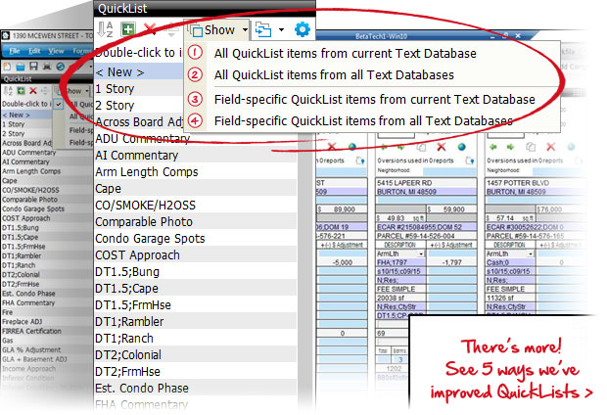
Task: Select FIRREA Certification in small background QuickList
Action: pos(46,331)
